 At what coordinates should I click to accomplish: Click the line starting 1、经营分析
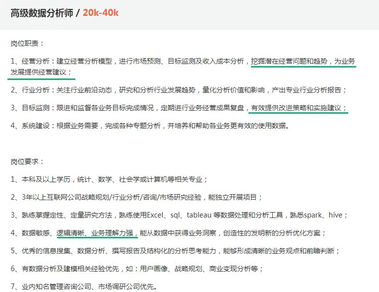click(x=183, y=61)
